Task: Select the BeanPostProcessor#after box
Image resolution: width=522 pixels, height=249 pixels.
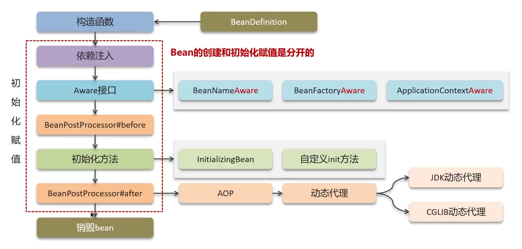Action: [x=95, y=193]
